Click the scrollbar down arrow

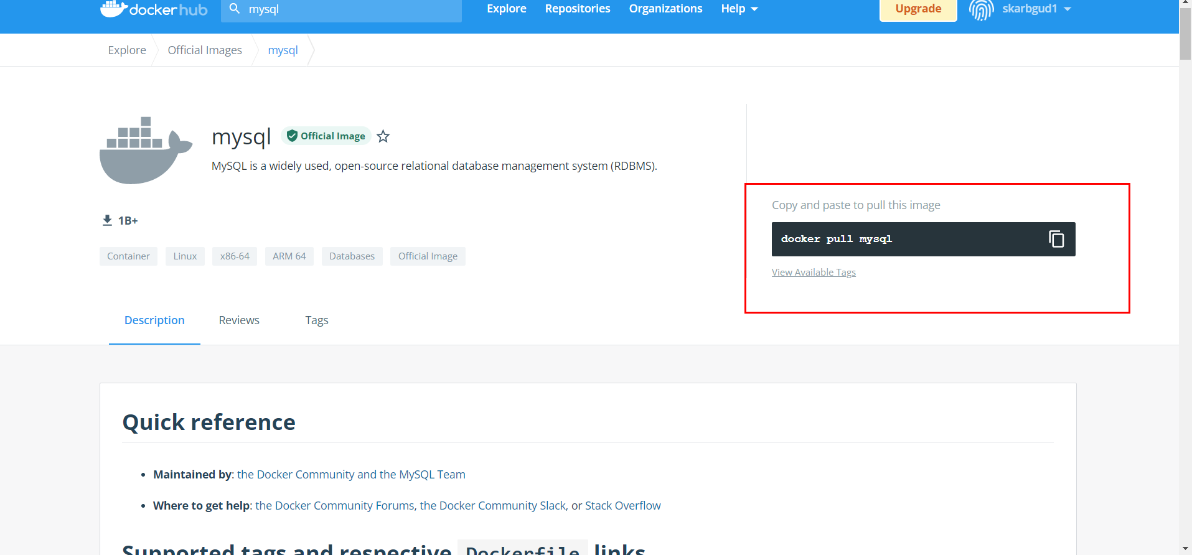point(1185,549)
